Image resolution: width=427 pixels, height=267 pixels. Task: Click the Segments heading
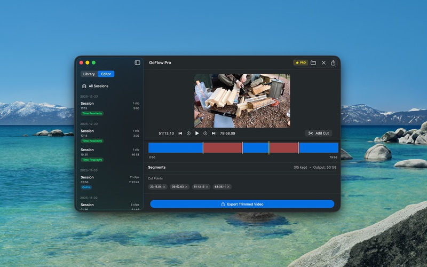pyautogui.click(x=157, y=167)
